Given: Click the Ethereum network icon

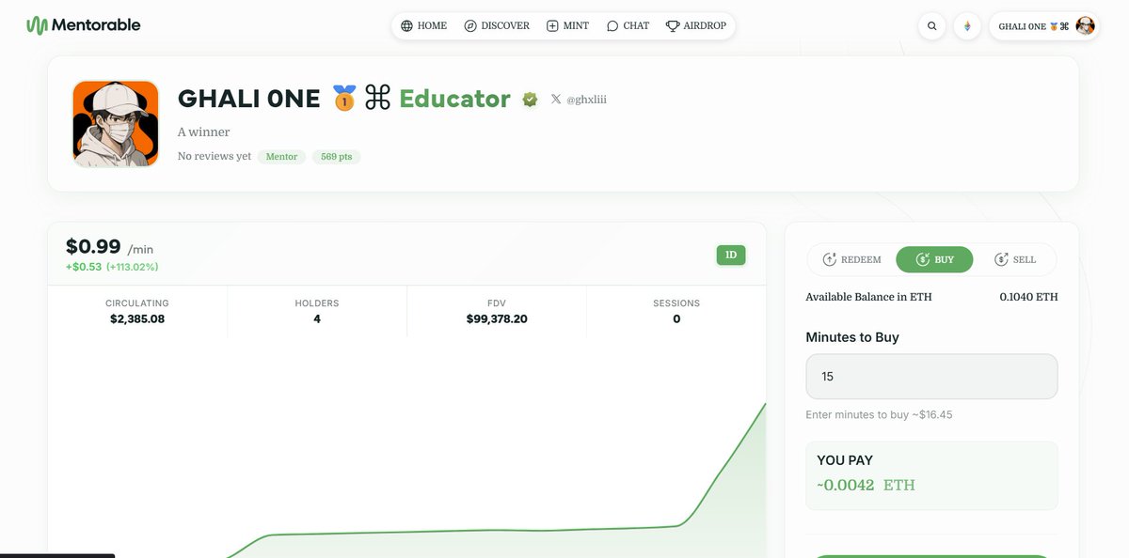Looking at the screenshot, I should point(967,26).
